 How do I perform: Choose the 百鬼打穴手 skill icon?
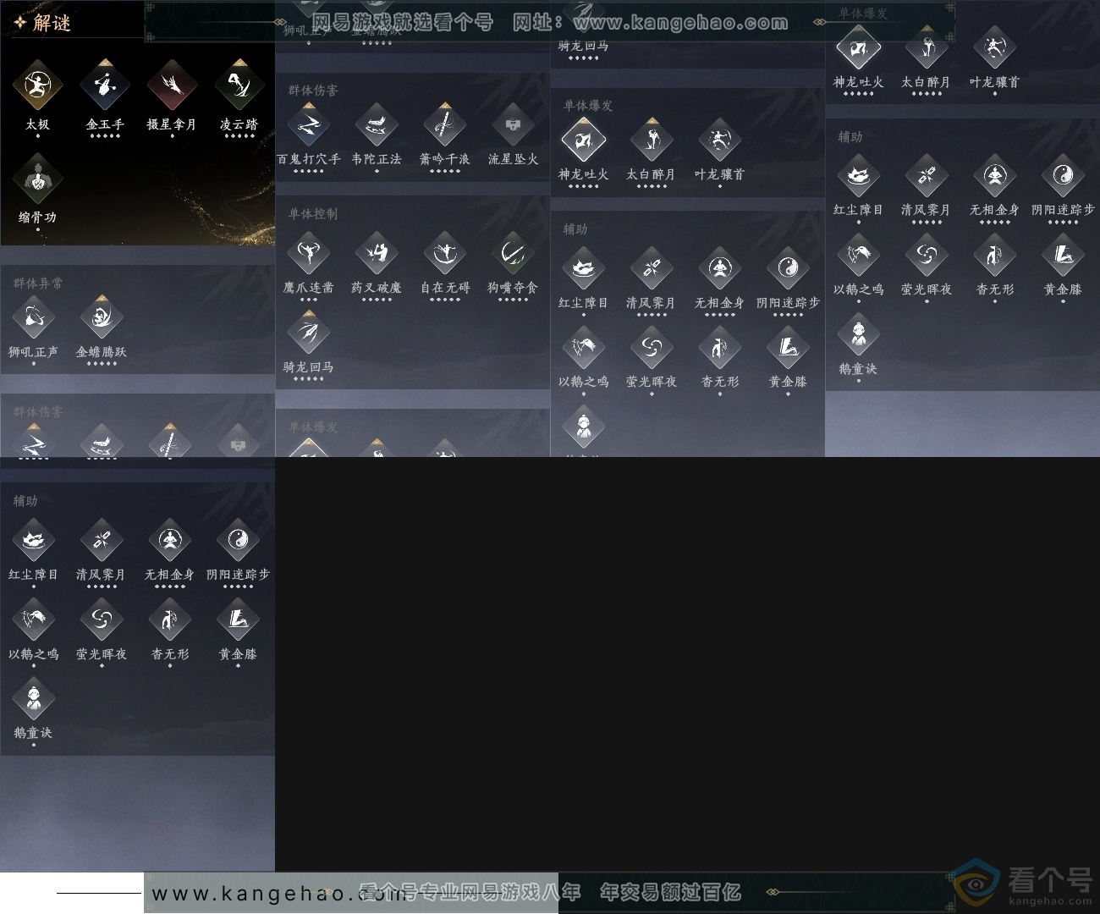309,125
